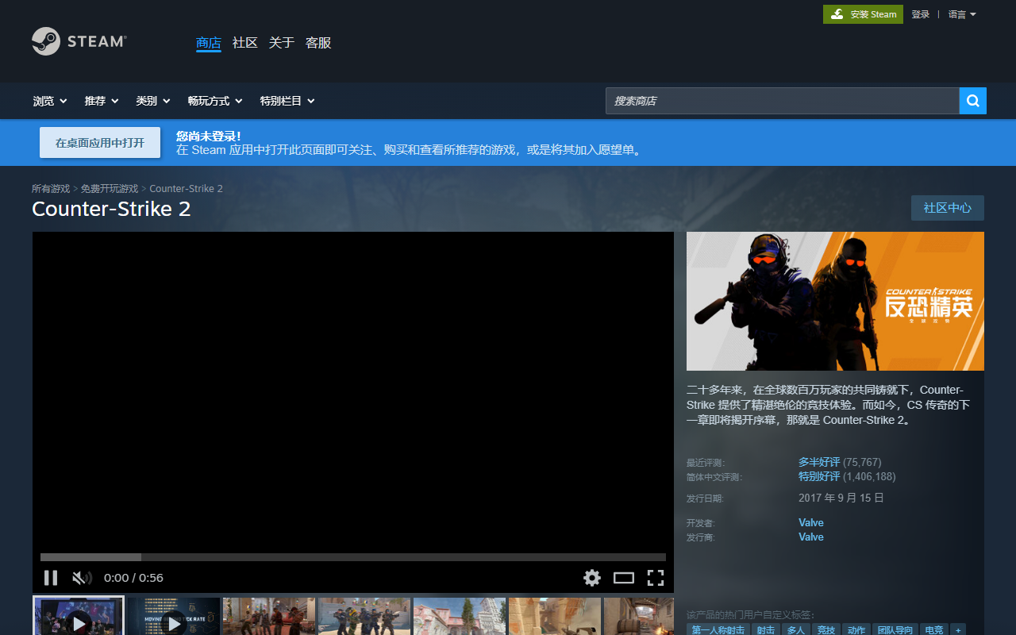
Task: Click the 您尚未登录! notice text
Action: pyautogui.click(x=209, y=137)
